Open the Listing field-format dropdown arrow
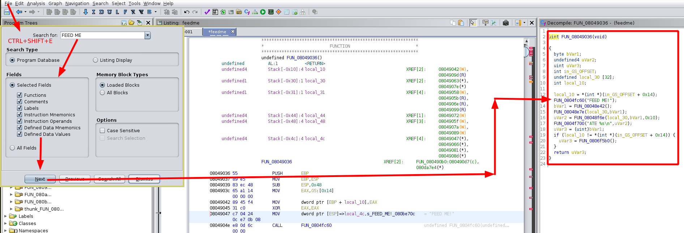Image resolution: width=684 pixels, height=233 pixels. pos(524,23)
